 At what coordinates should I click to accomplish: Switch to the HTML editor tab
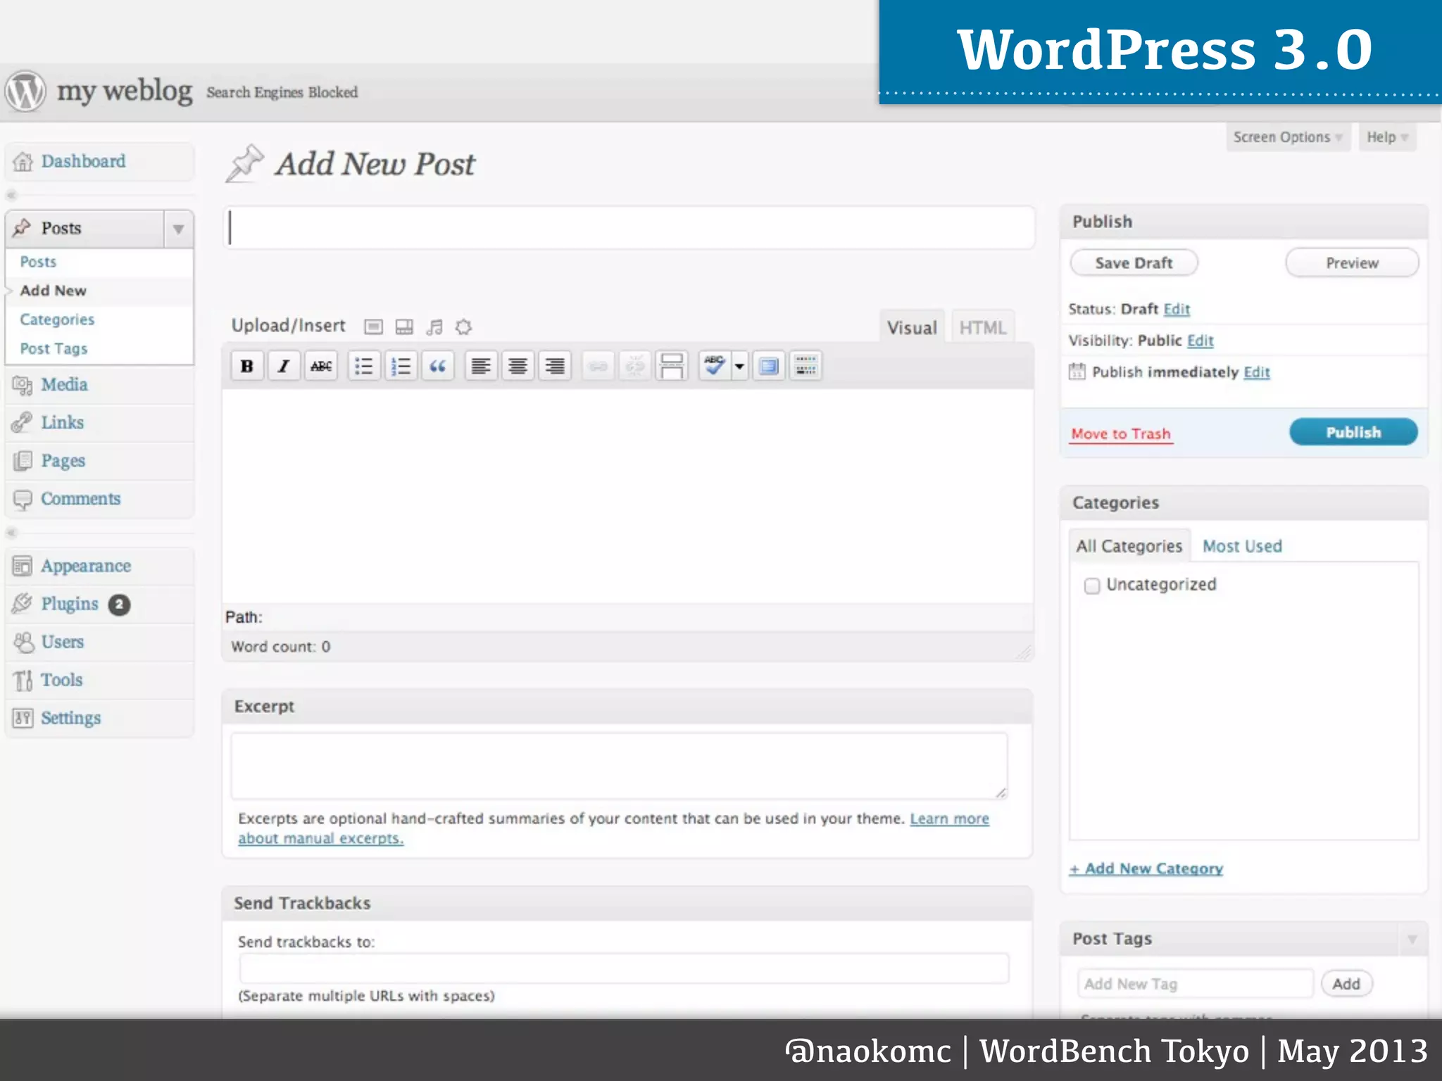coord(982,328)
